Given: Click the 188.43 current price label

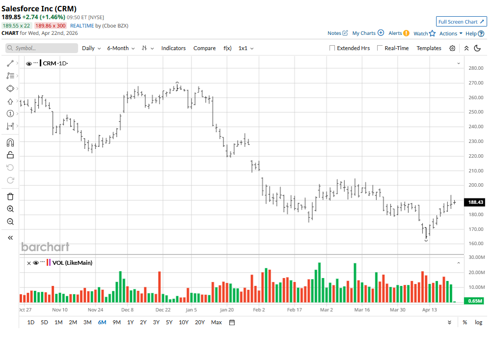Looking at the screenshot, I should [x=475, y=202].
